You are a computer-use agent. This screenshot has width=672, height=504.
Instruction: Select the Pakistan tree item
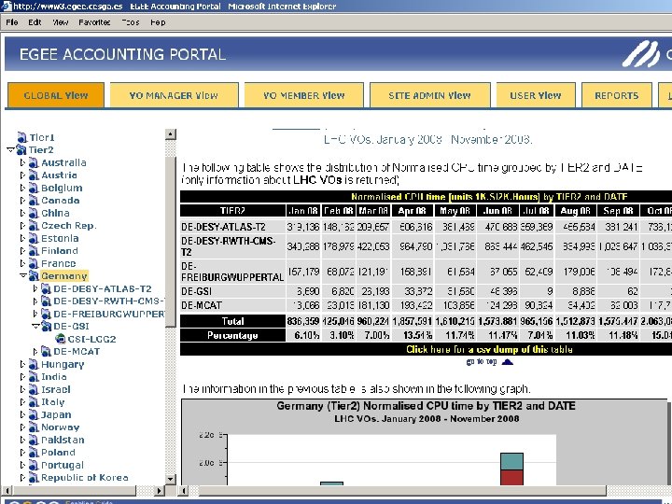63,440
